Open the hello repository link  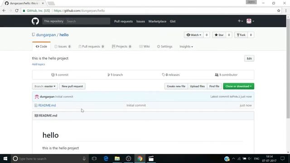coord(64,35)
